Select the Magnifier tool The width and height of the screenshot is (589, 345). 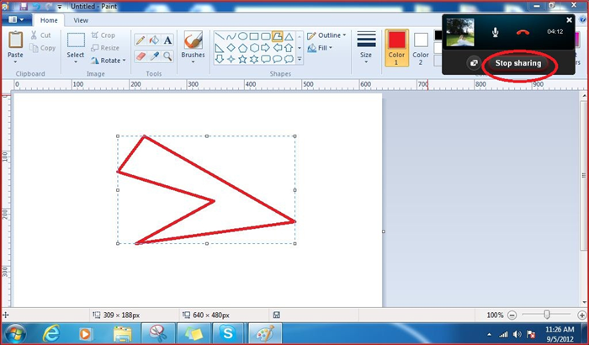click(x=167, y=56)
